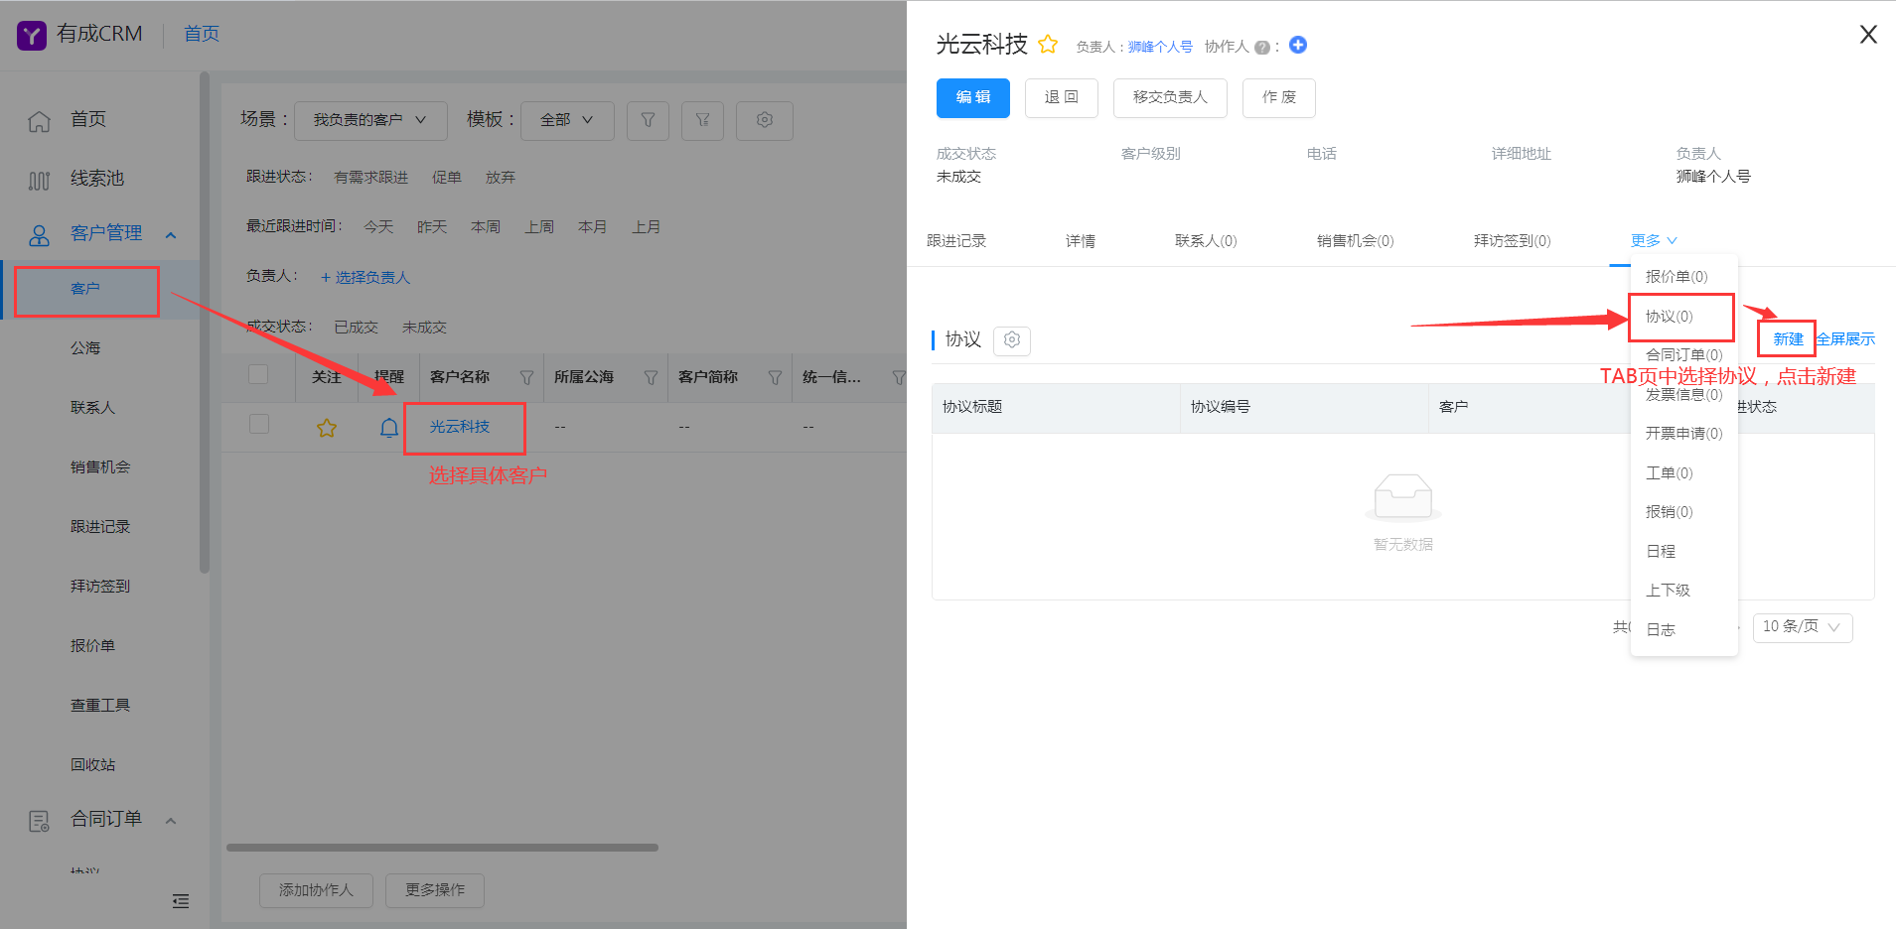The image size is (1896, 929).
Task: Click the first filter funnel icon in toolbar
Action: 648,120
